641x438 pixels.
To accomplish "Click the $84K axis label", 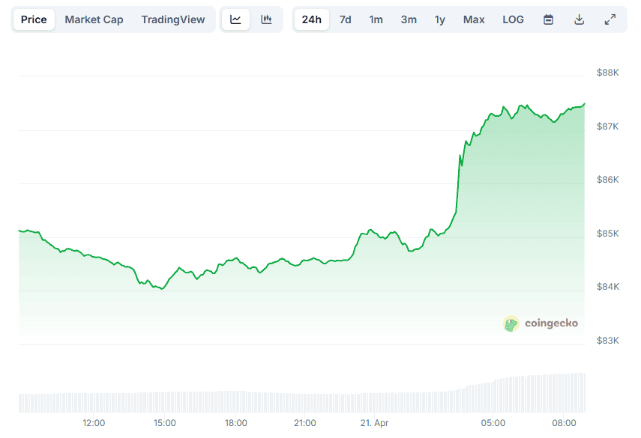I will [607, 287].
